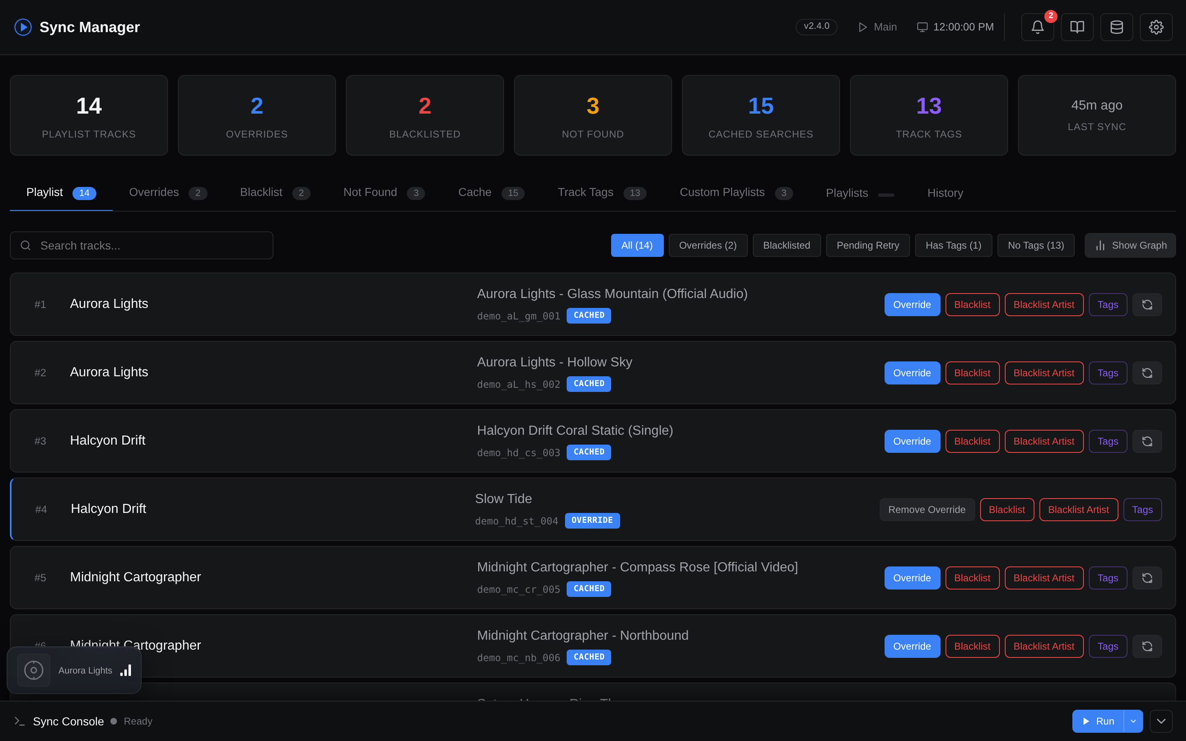Open the database icon in header
The width and height of the screenshot is (1186, 741).
(x=1116, y=27)
